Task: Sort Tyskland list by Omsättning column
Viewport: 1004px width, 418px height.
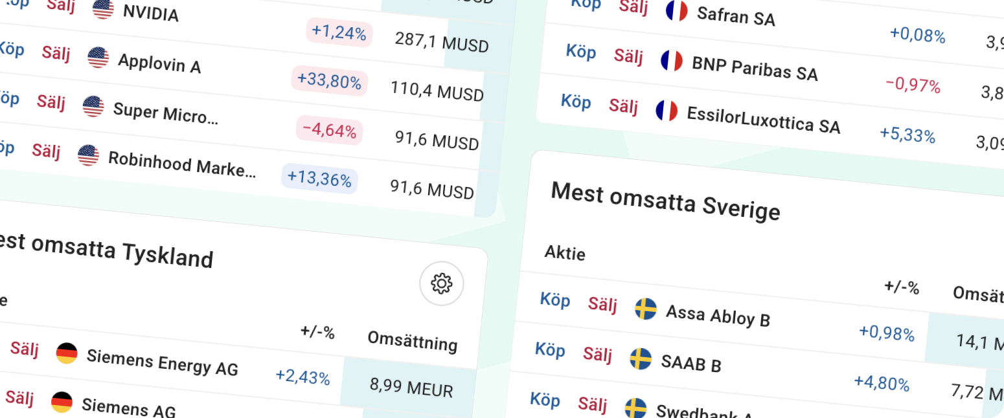Action: coord(412,340)
